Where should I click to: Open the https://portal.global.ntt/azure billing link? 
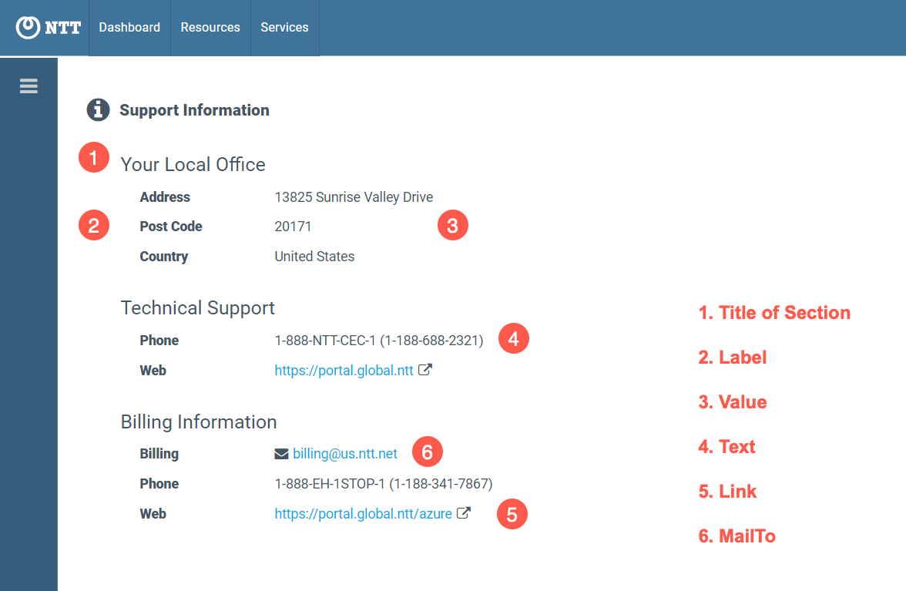(363, 514)
